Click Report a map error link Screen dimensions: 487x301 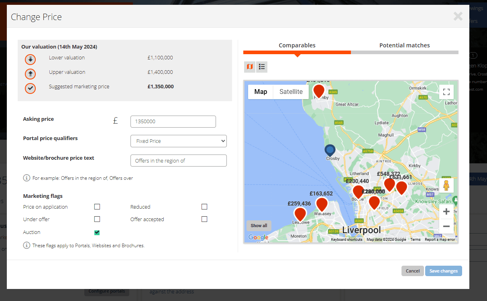(x=440, y=240)
